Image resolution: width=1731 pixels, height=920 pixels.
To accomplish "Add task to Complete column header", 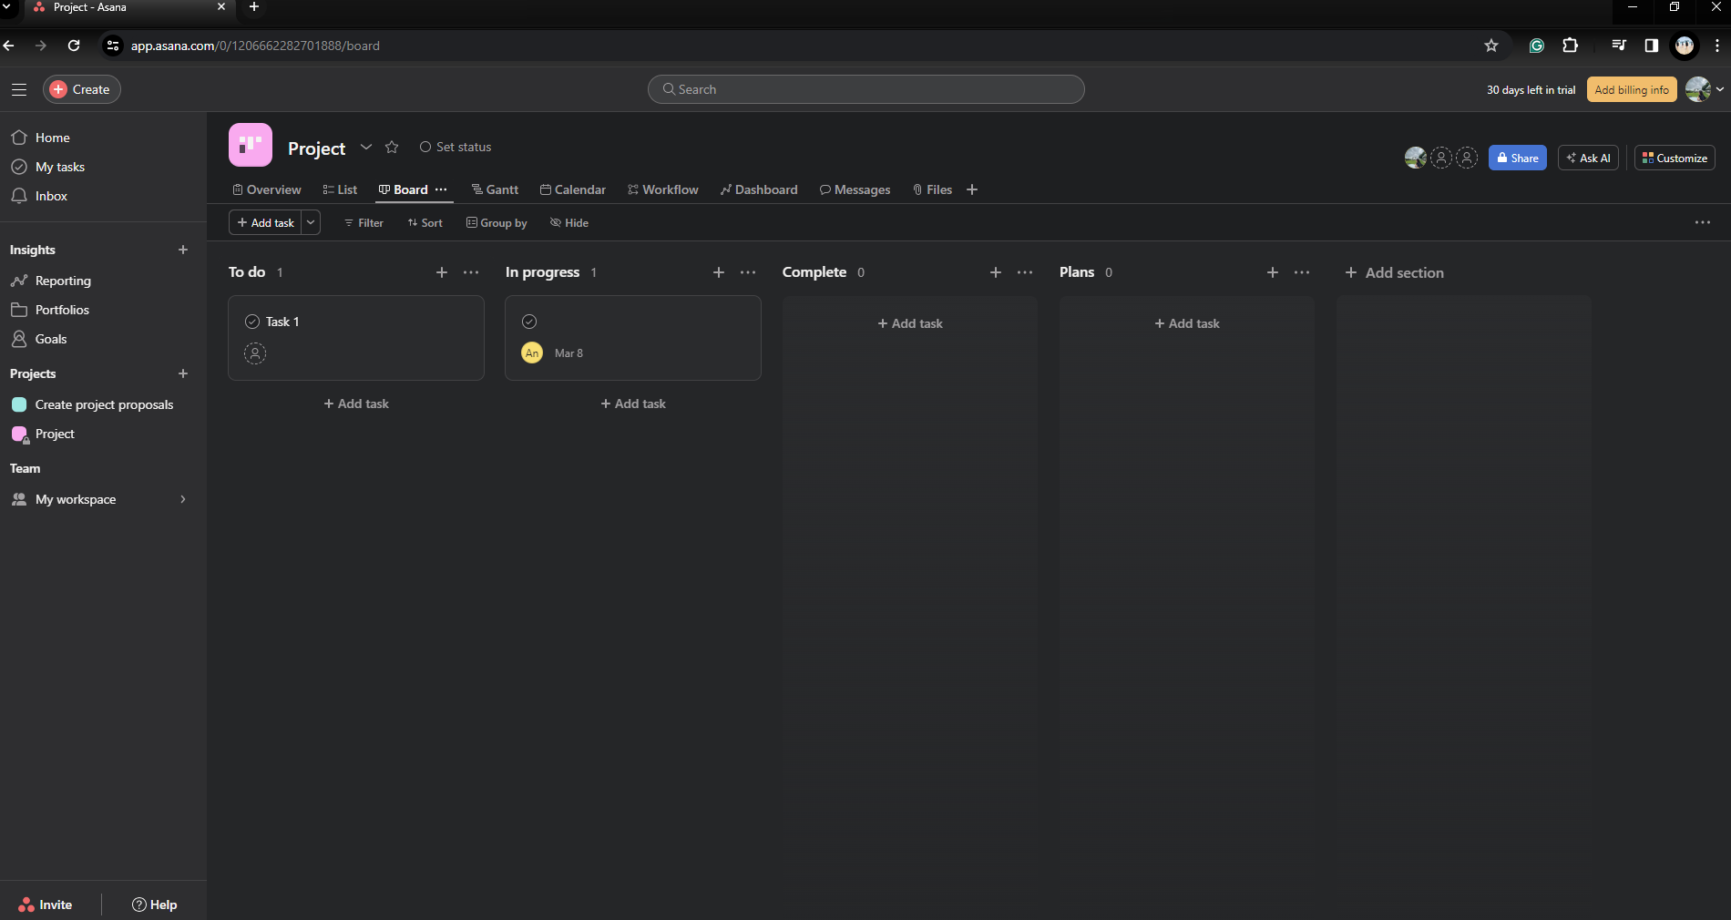I will [996, 272].
